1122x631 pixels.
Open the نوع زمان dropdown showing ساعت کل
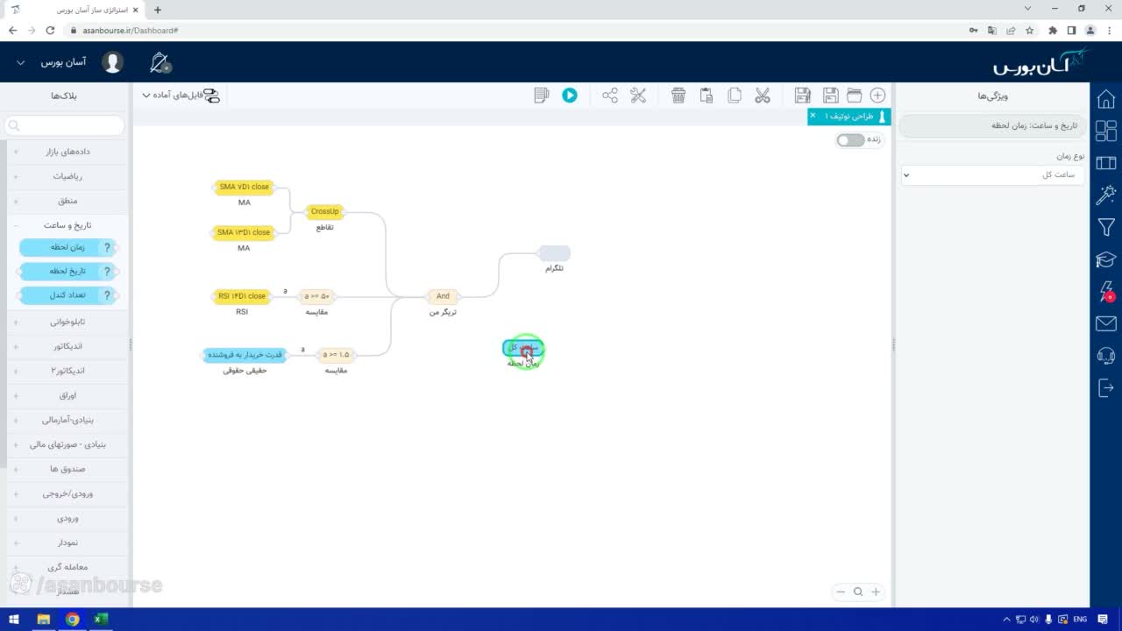click(992, 174)
